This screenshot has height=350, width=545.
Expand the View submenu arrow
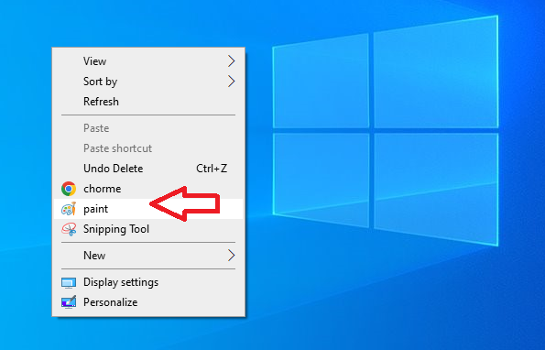tap(231, 61)
